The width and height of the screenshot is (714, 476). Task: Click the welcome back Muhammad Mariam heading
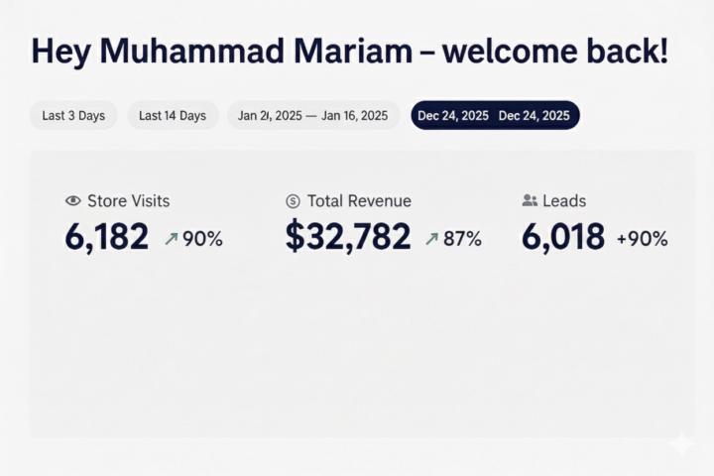pos(349,52)
